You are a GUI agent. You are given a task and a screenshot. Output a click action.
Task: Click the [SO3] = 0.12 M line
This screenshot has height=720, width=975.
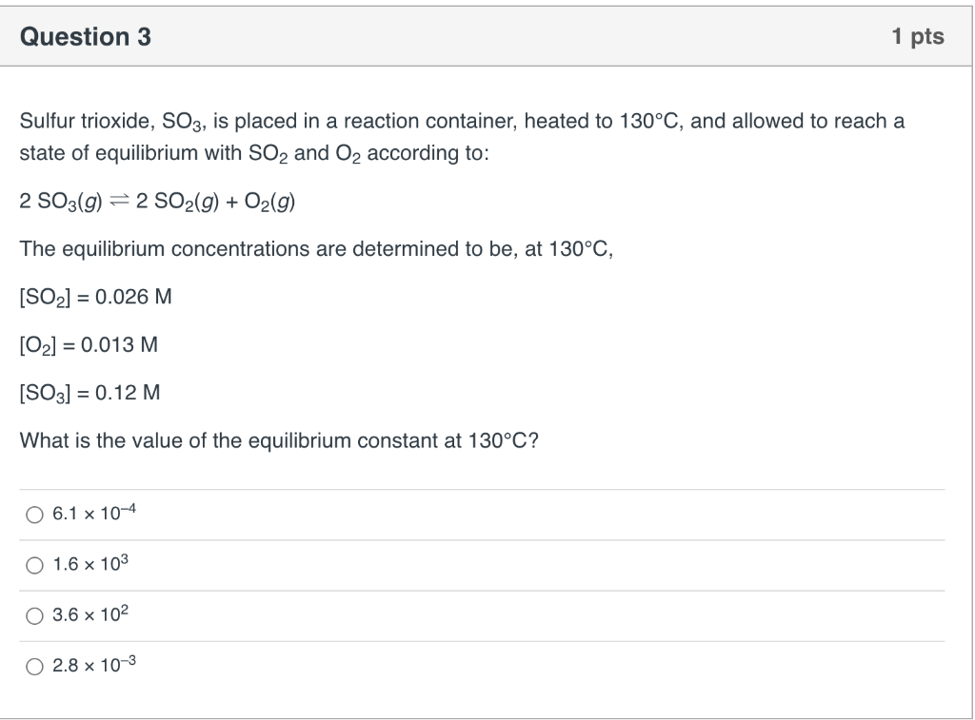tap(90, 393)
